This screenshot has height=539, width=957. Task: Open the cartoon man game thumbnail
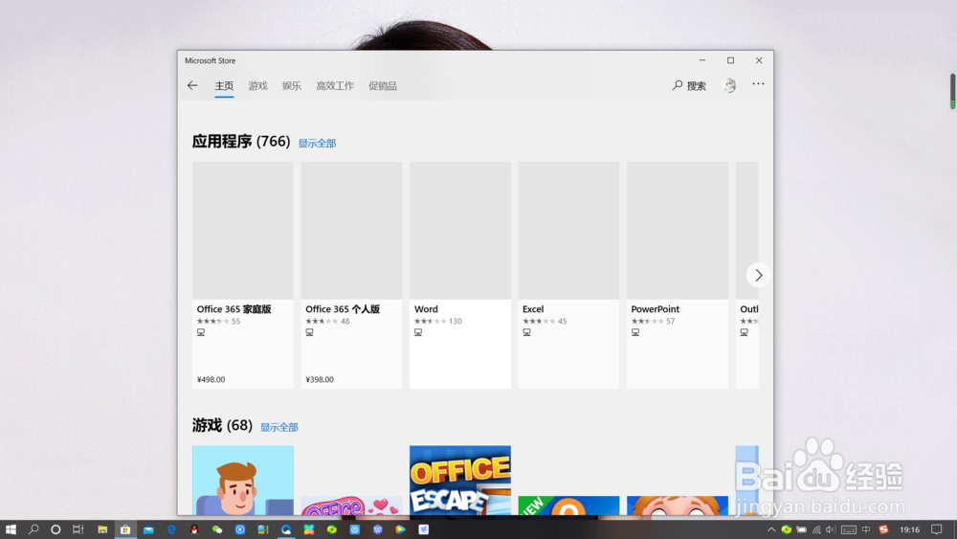[x=243, y=481]
